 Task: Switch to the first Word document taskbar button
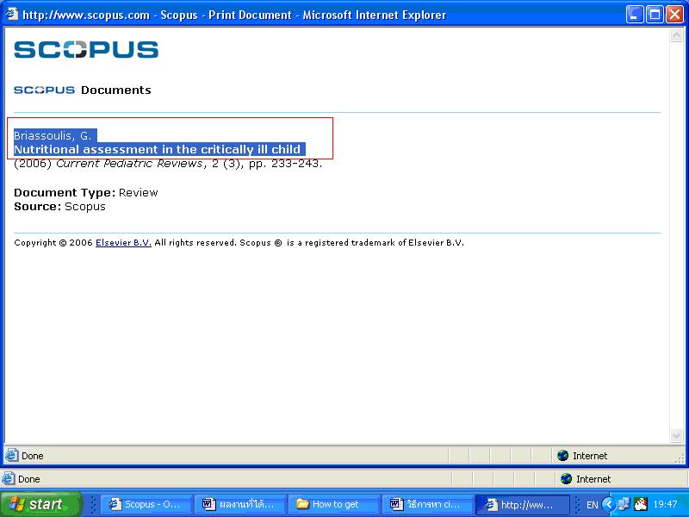tap(241, 504)
